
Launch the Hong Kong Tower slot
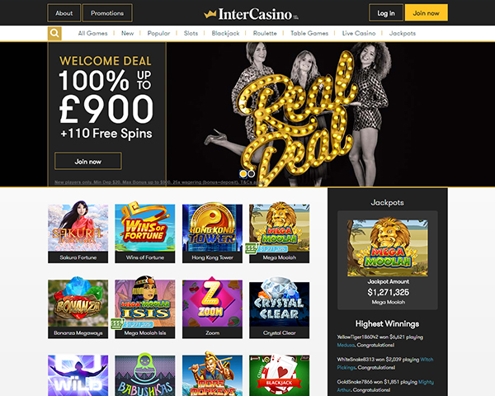[x=212, y=233]
